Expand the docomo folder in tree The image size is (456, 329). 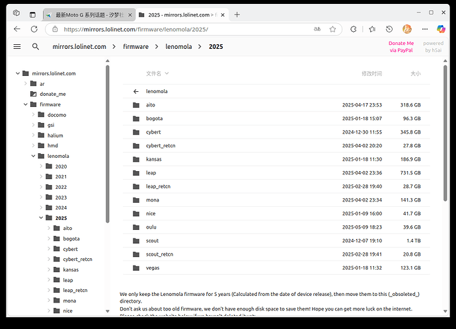click(x=33, y=115)
